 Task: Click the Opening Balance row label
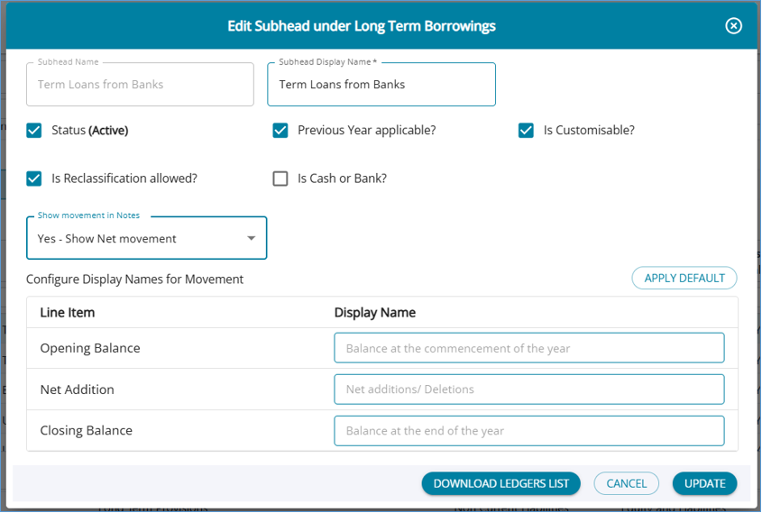pyautogui.click(x=90, y=348)
